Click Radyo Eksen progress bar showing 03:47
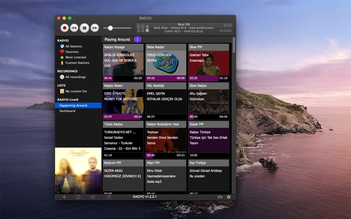The height and width of the screenshot is (219, 351). click(123, 117)
